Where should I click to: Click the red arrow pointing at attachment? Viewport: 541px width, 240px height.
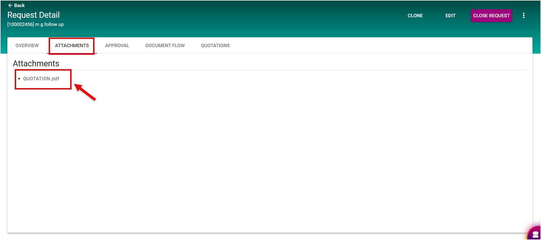point(85,92)
